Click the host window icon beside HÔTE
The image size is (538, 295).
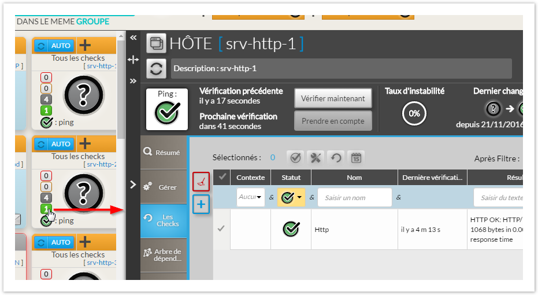(x=156, y=43)
